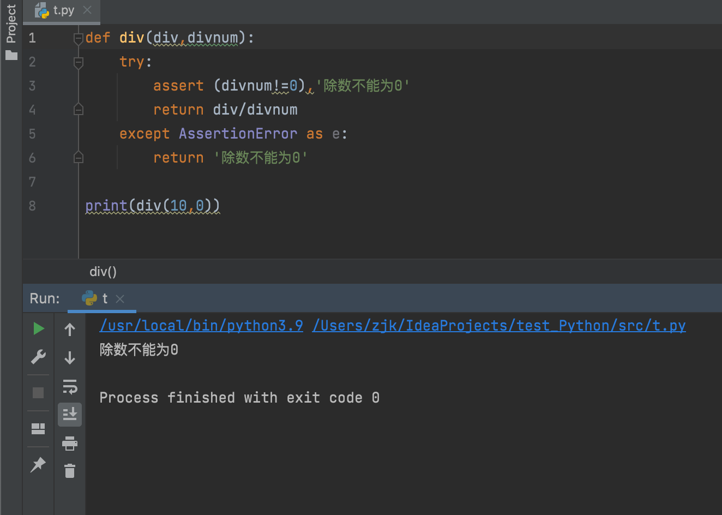Click line number 5 in gutter

point(32,134)
